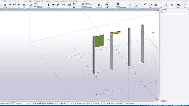The image size is (189, 106).
Task: Click the rebar Mesh icon
Action: click(x=156, y=5)
